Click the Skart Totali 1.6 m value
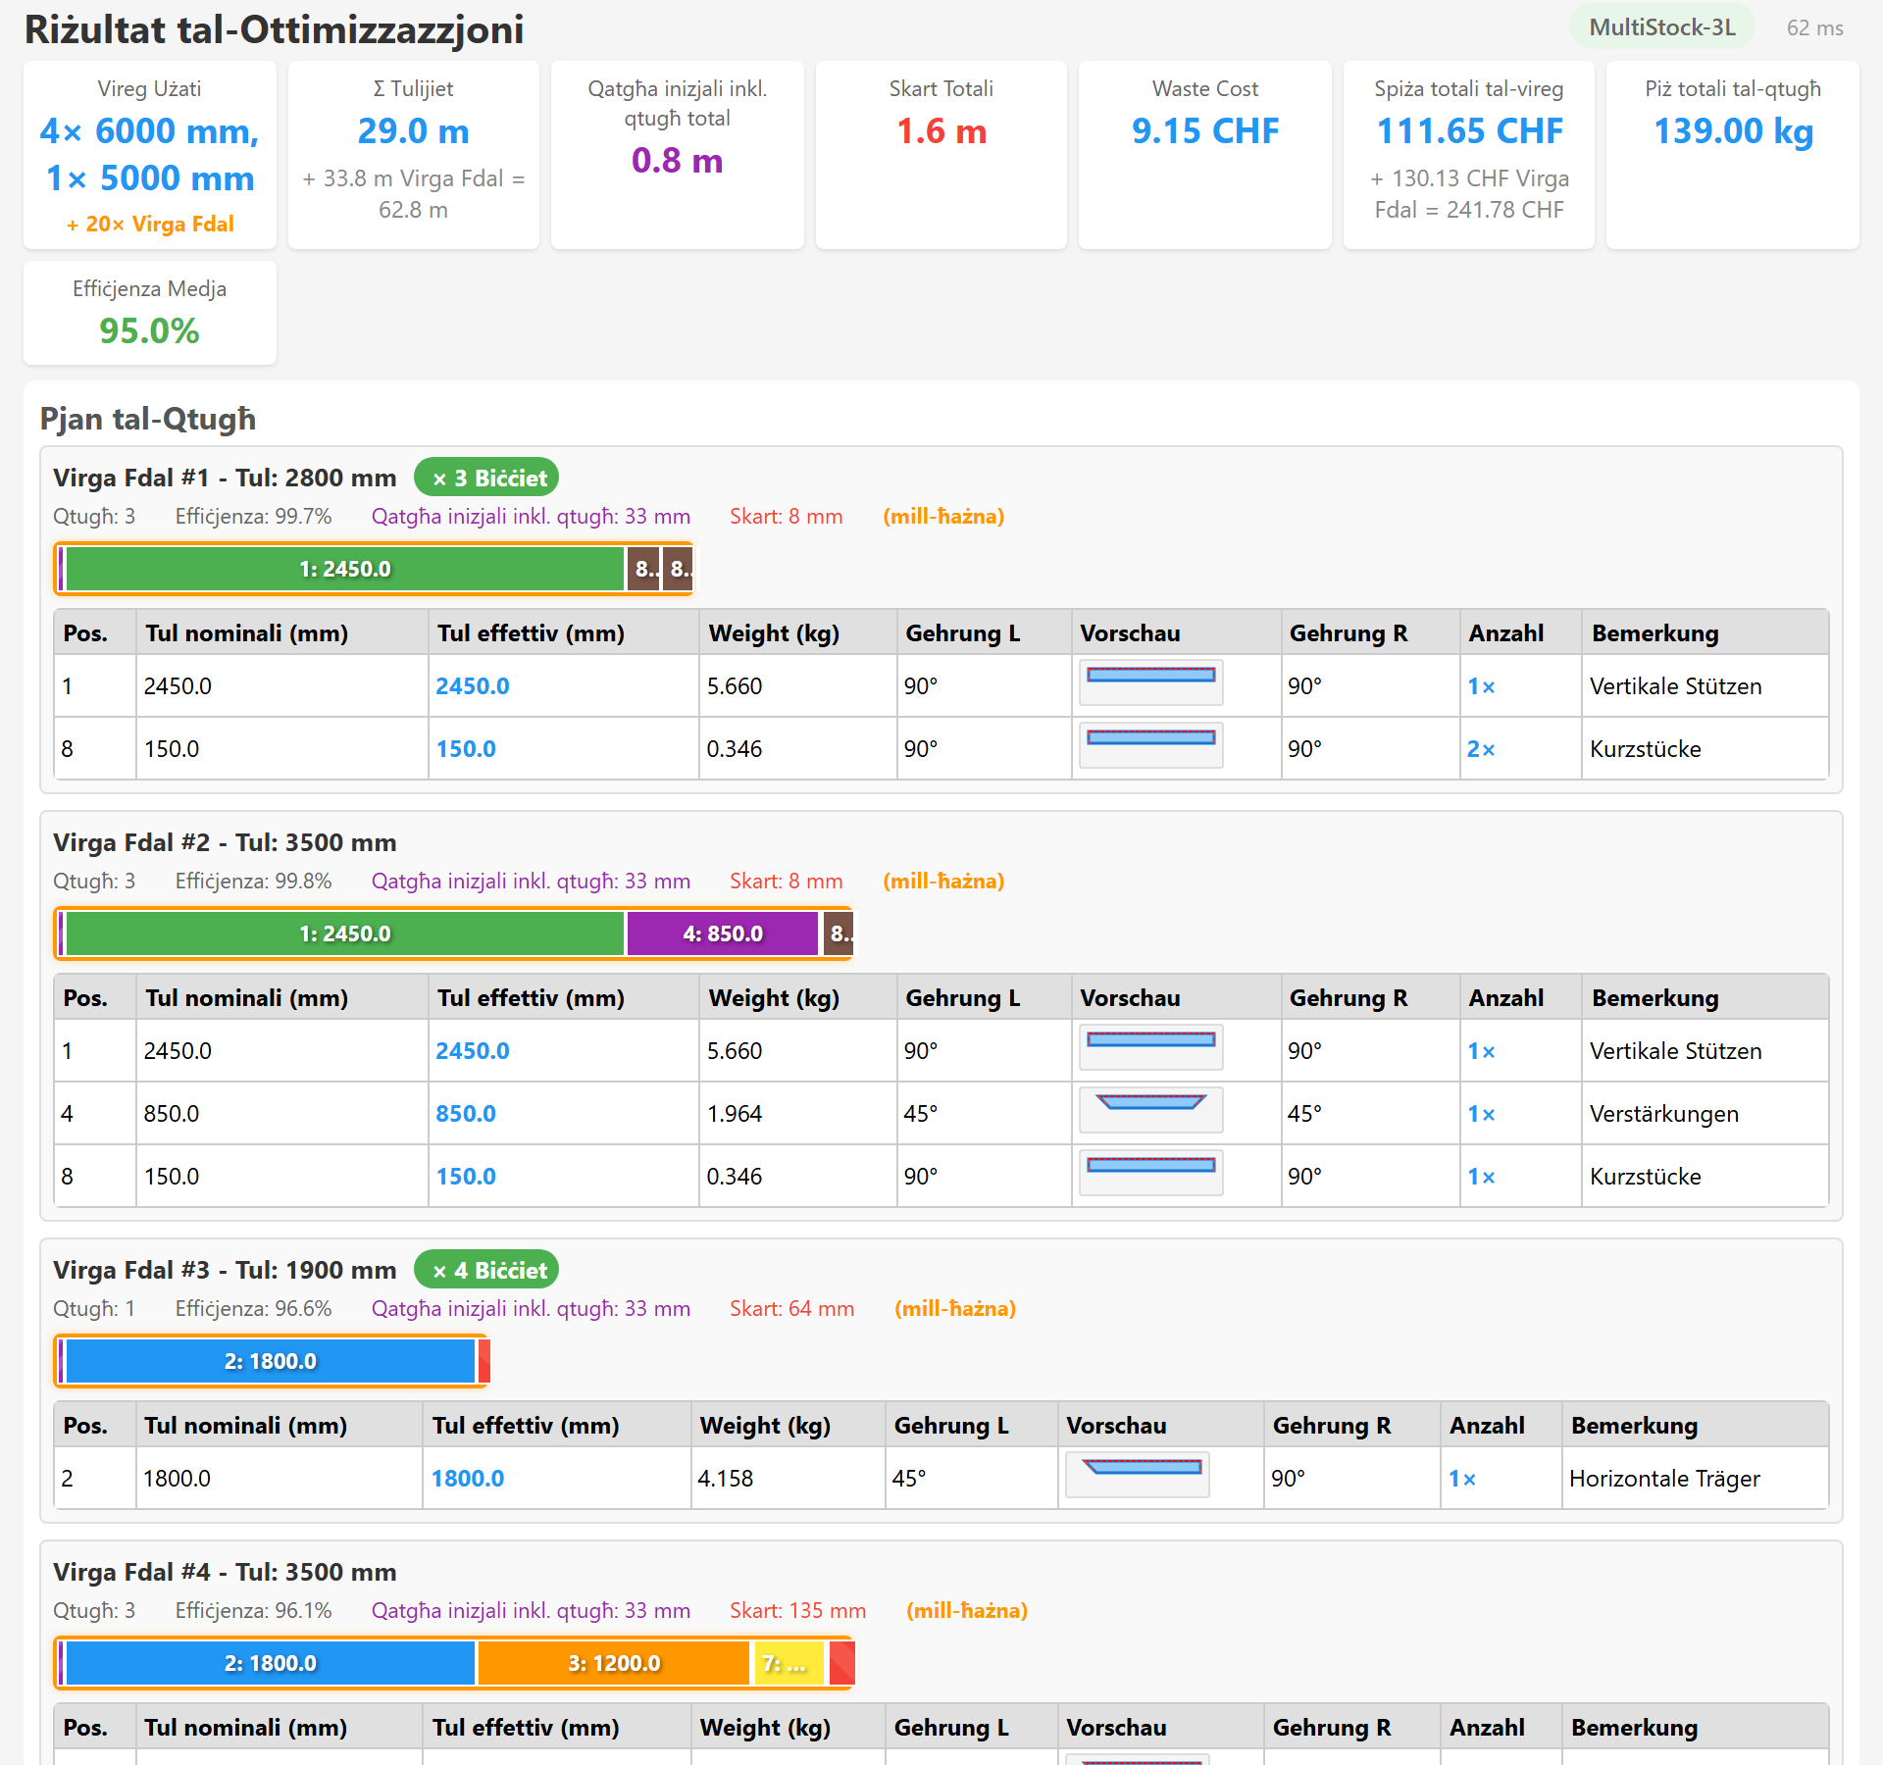The height and width of the screenshot is (1765, 1883). (x=941, y=130)
